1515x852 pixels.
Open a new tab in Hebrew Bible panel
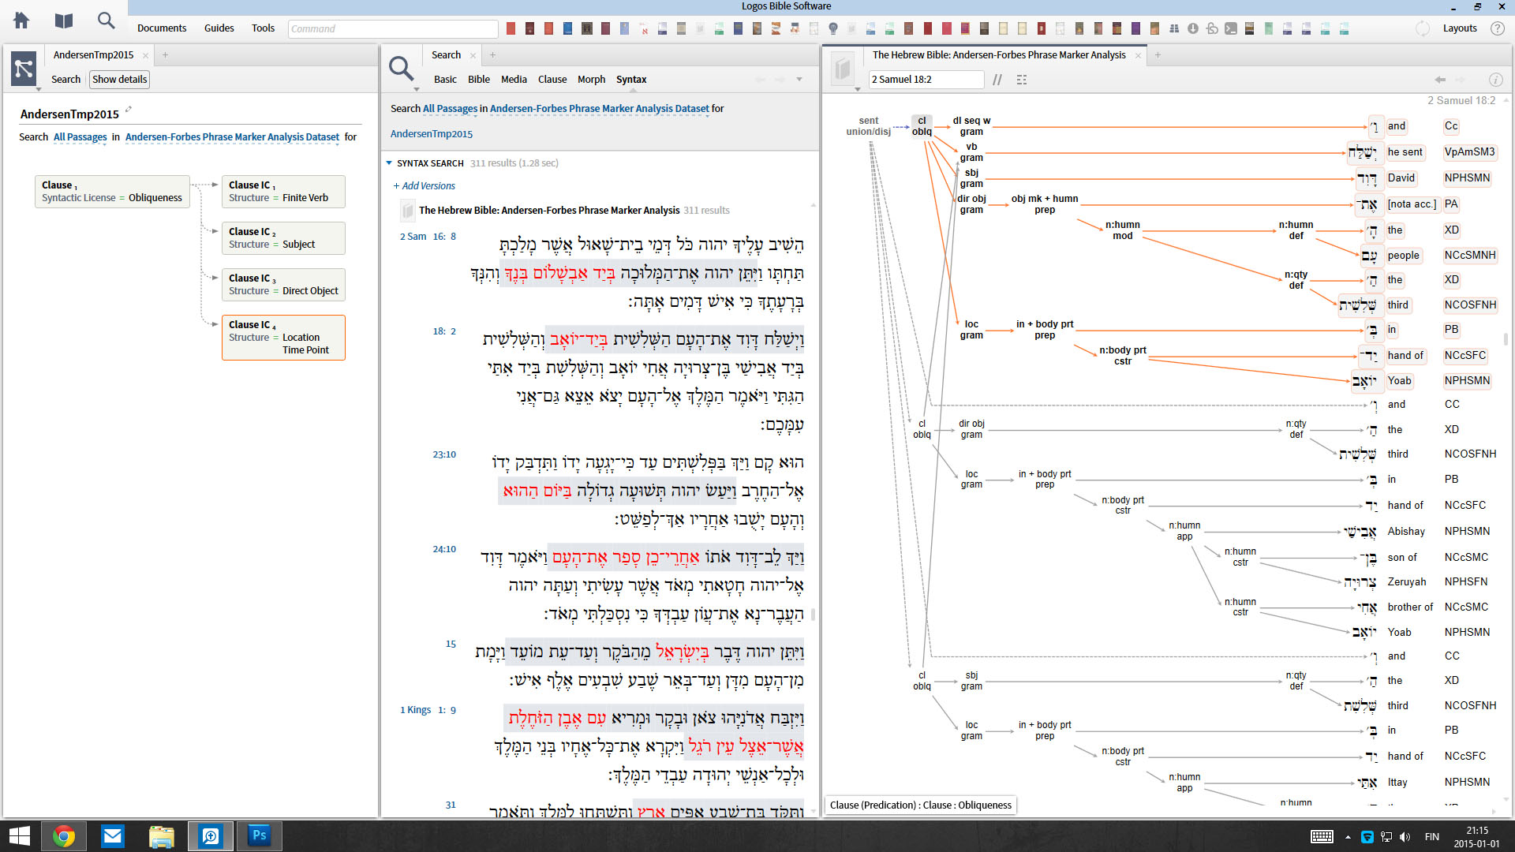click(1158, 55)
